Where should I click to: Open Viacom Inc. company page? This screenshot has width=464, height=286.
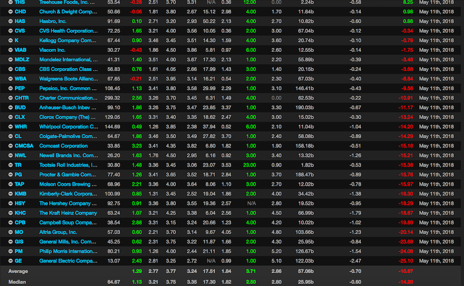52,50
